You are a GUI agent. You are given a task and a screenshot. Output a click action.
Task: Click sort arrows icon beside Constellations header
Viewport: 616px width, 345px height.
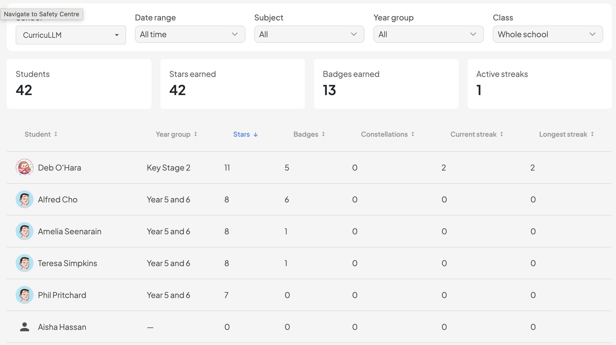tap(413, 134)
